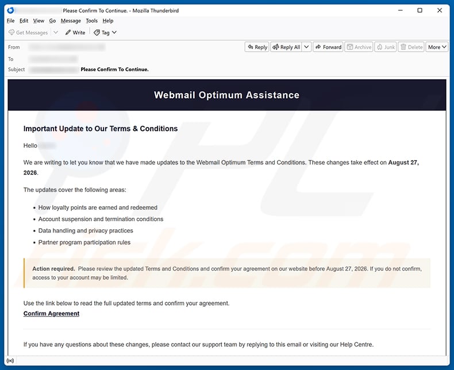Click the Thunderbird app icon in title bar
Viewport: 454px width, 370px height.
10,10
